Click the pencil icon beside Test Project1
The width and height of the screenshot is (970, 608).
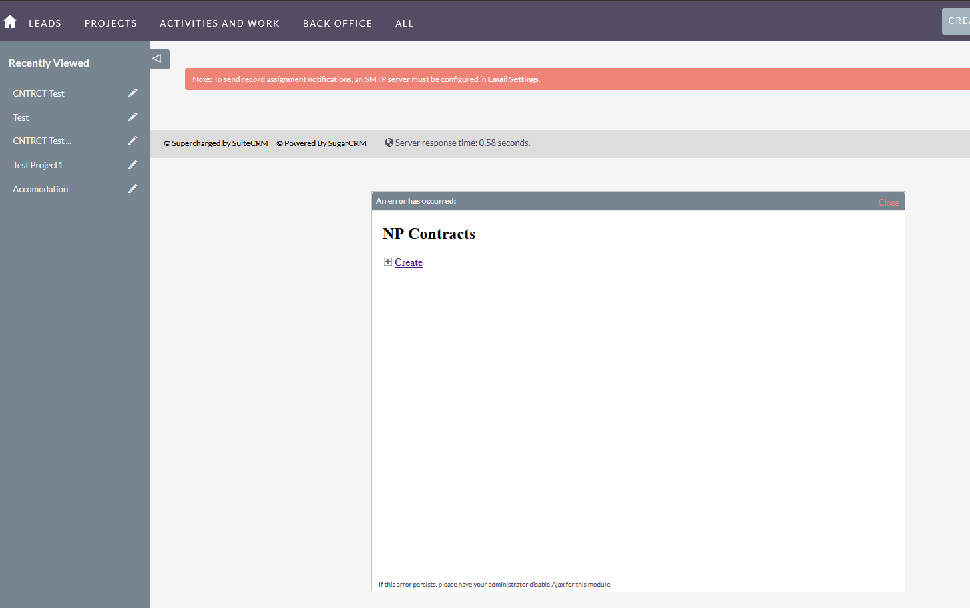(132, 165)
